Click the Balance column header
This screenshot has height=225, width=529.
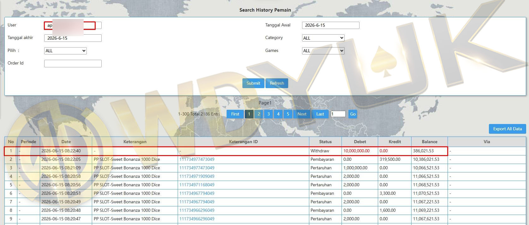click(x=430, y=142)
